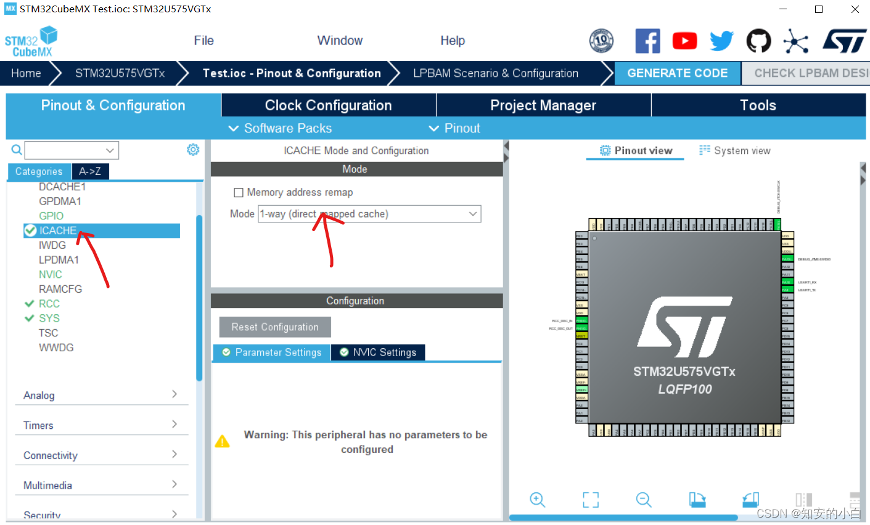Switch to the Project Manager tab
This screenshot has width=870, height=525.
tap(543, 105)
